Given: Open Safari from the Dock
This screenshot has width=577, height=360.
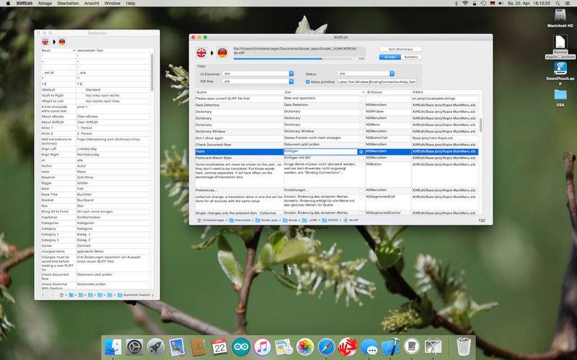Looking at the screenshot, I should coord(326,346).
